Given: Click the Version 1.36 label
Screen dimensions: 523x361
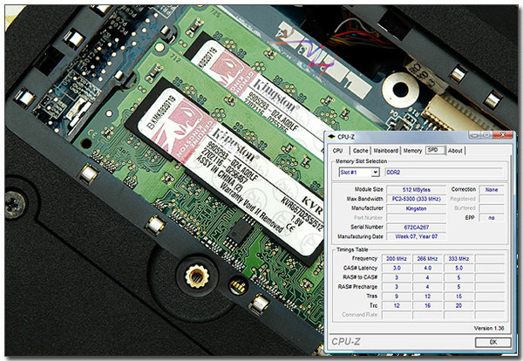Looking at the screenshot, I should click(x=489, y=329).
